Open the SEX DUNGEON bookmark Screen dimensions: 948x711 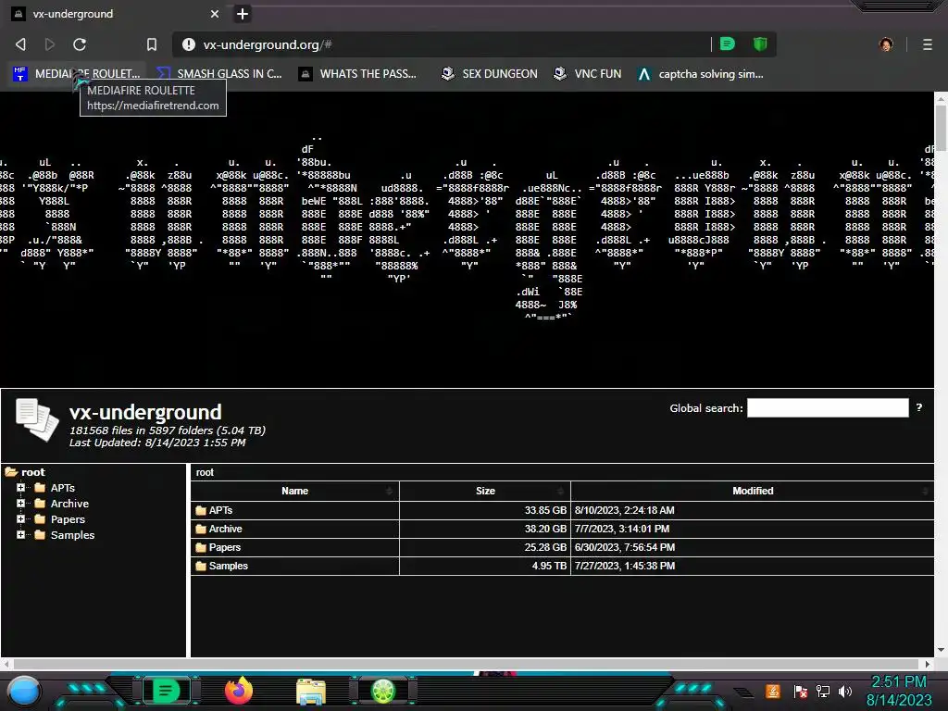[489, 74]
